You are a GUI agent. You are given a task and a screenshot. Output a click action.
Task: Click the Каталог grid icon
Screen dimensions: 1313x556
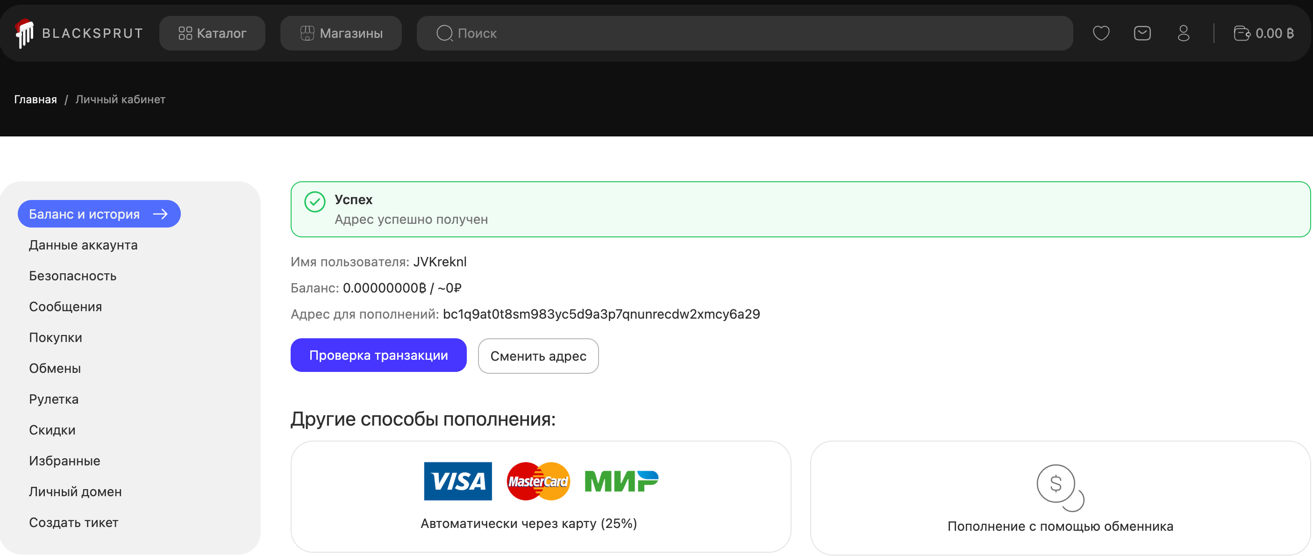tap(185, 33)
